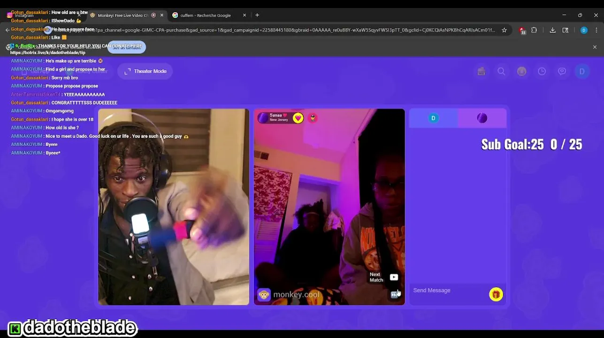Open the Monkey search magnifier icon
This screenshot has width=604, height=338.
pos(501,71)
